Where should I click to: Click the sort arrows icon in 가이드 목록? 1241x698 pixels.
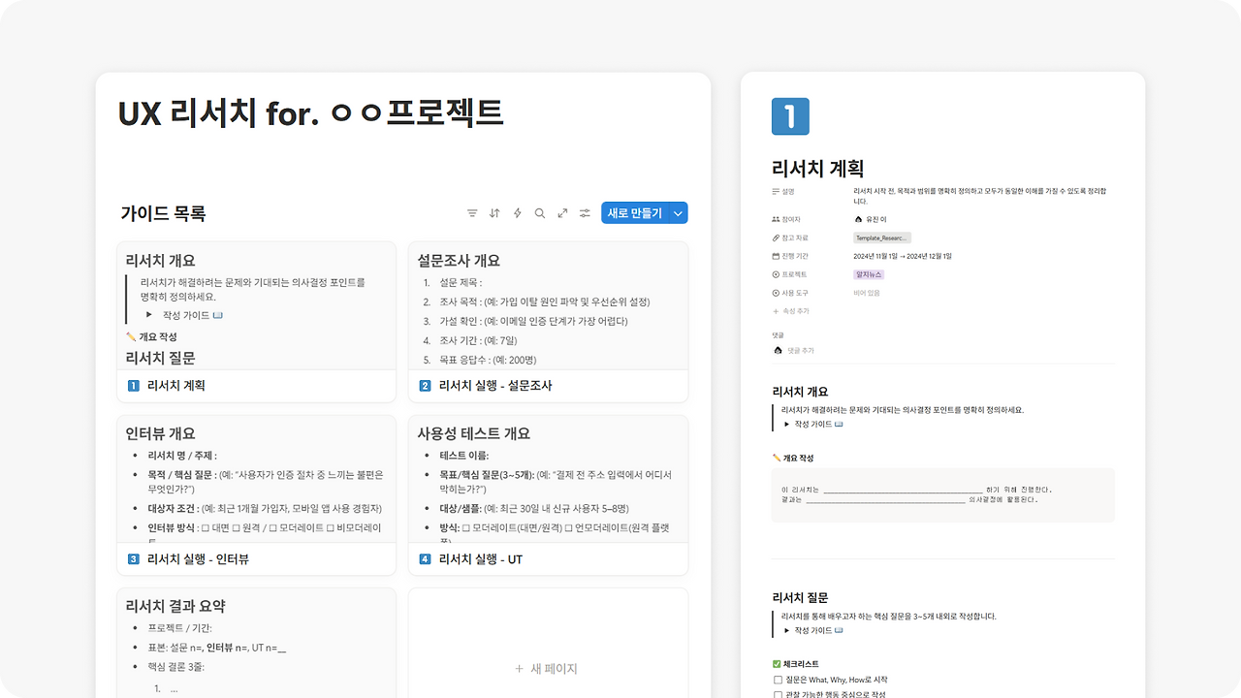point(494,213)
